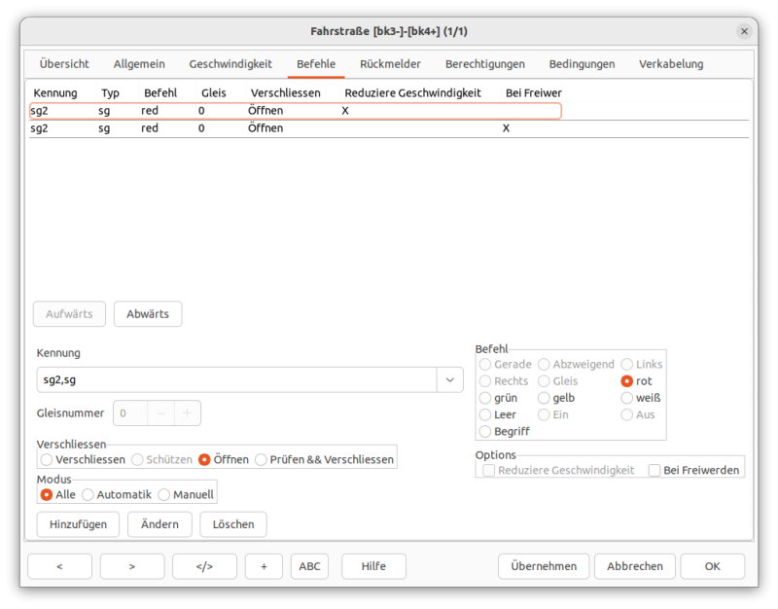Click the previous route '<' button

click(x=59, y=566)
